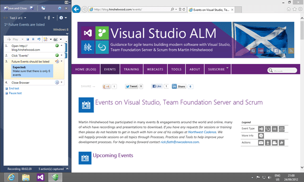Click the website search field
The image size is (304, 182).
282,71
